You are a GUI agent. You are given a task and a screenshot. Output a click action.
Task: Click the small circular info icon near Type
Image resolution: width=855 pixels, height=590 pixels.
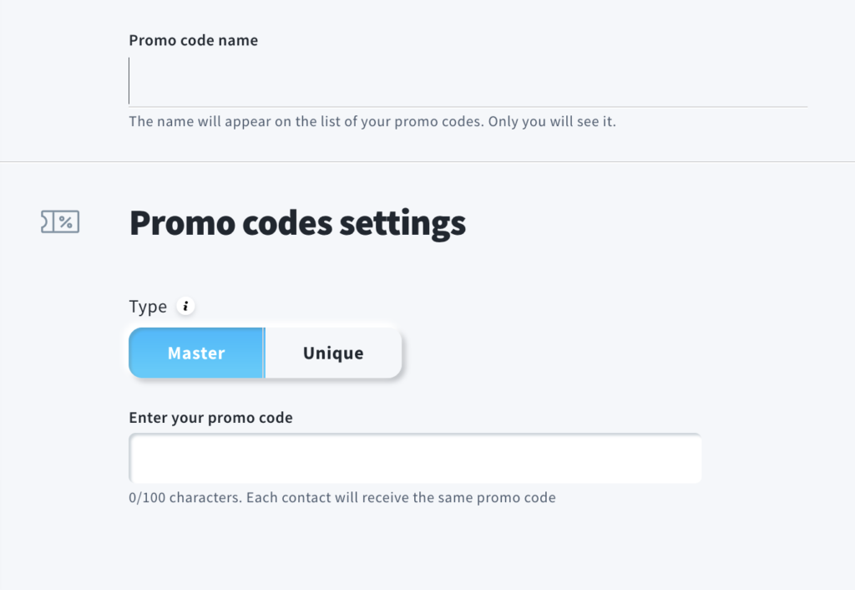pyautogui.click(x=185, y=306)
